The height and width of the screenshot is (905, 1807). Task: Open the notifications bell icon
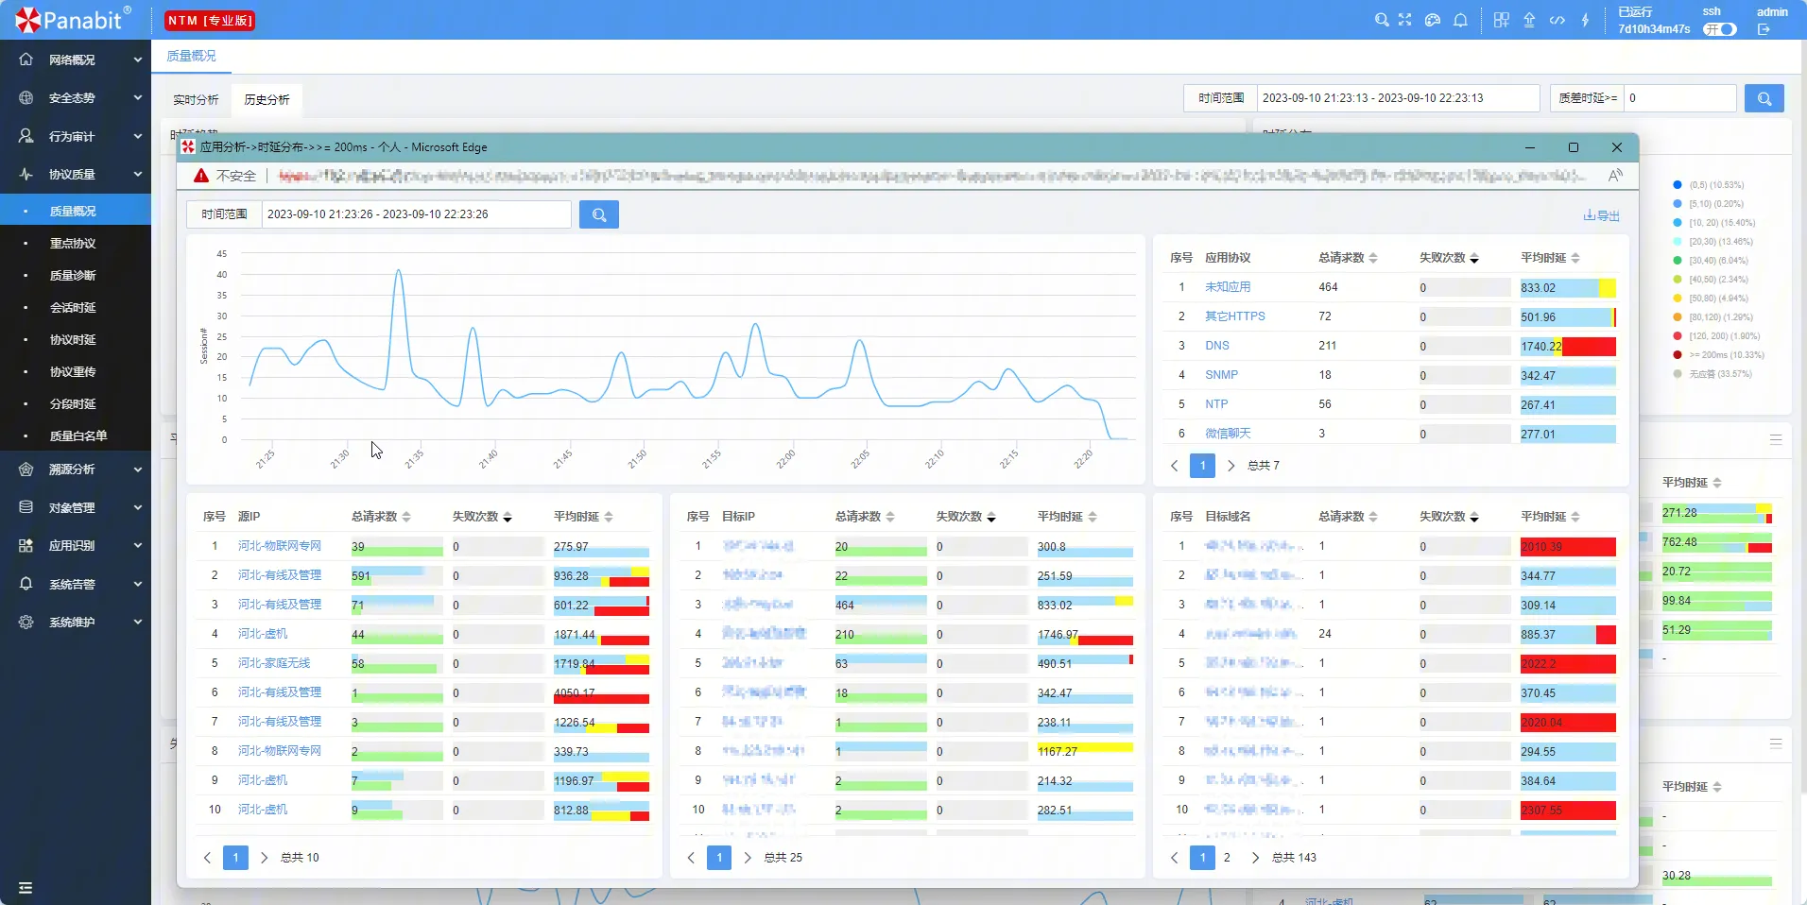(x=1460, y=20)
